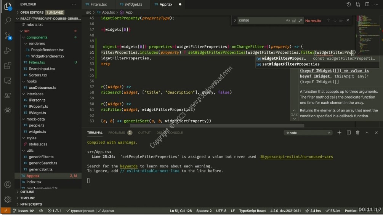Open the Search view in activity bar
This screenshot has height=215, width=383.
(x=8, y=21)
